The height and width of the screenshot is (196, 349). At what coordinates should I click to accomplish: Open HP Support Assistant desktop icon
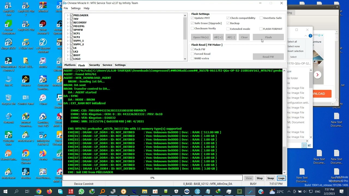[x=43, y=46]
